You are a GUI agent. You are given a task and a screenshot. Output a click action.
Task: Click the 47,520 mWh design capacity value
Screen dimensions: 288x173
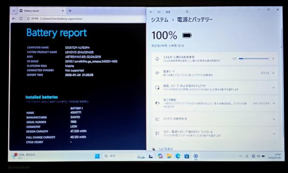click(78, 131)
